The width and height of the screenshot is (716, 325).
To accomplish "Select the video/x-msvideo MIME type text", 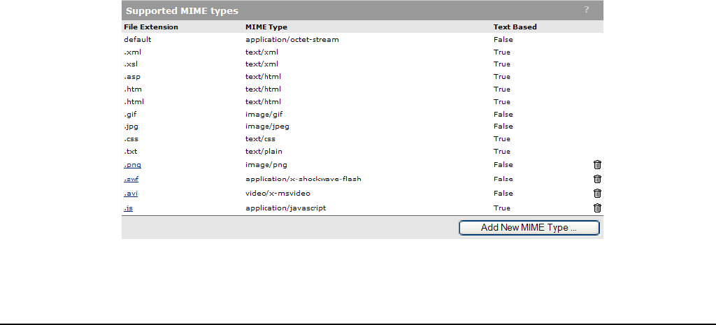I will point(278,193).
